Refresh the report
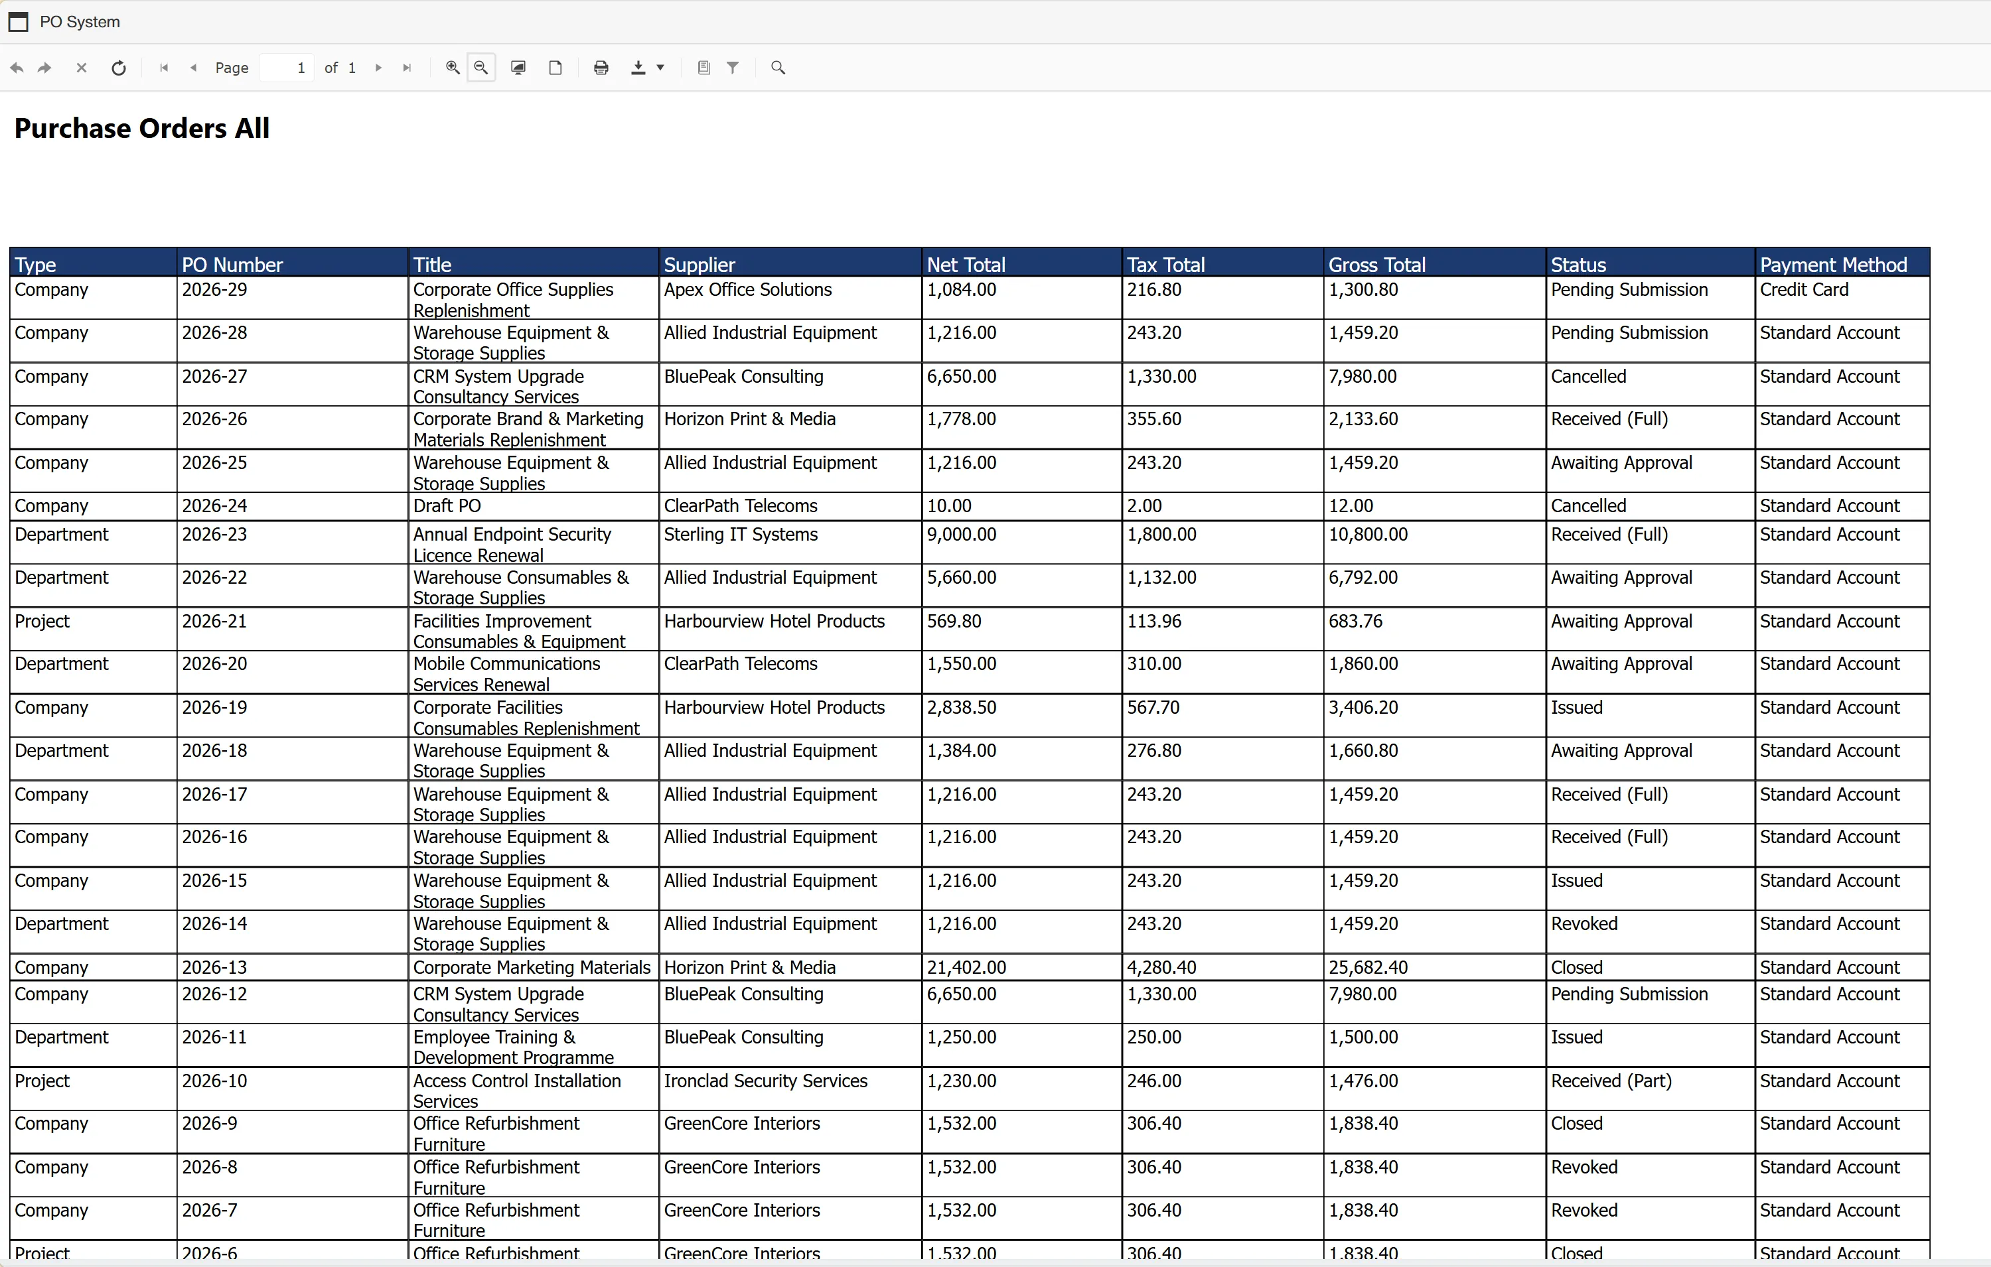This screenshot has width=1991, height=1267. pyautogui.click(x=119, y=68)
